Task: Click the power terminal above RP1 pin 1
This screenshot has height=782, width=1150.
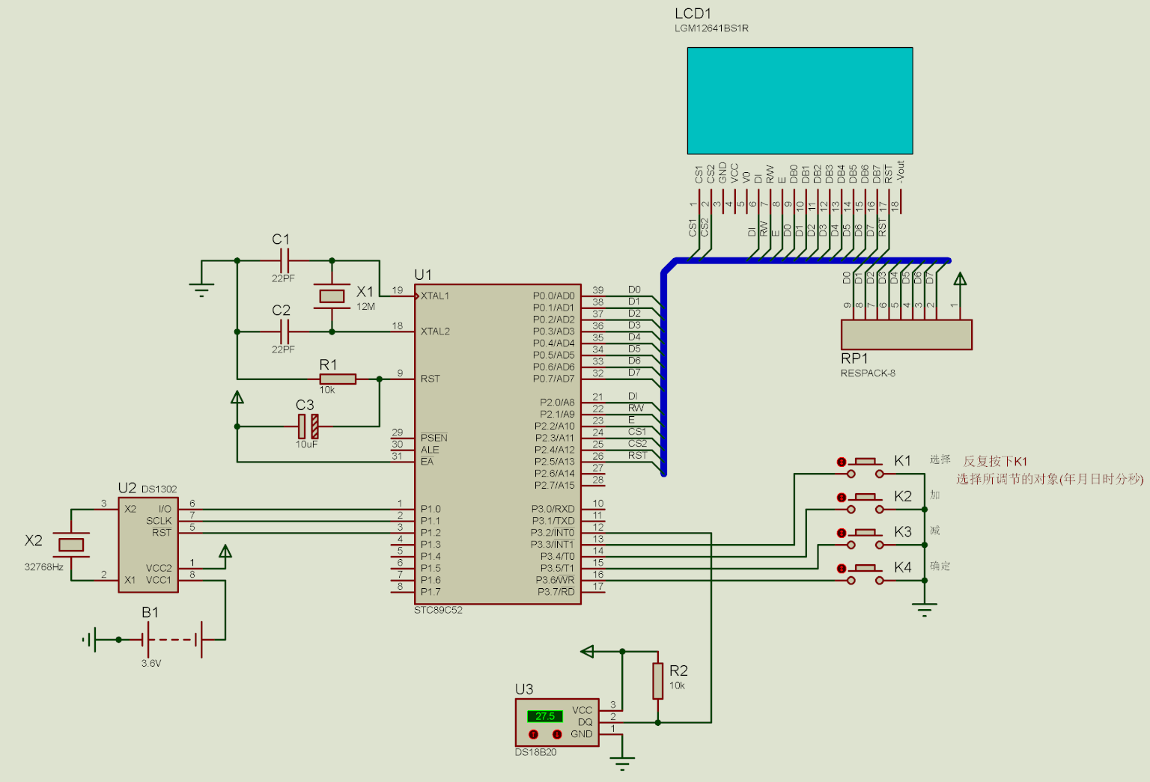Action: click(960, 279)
